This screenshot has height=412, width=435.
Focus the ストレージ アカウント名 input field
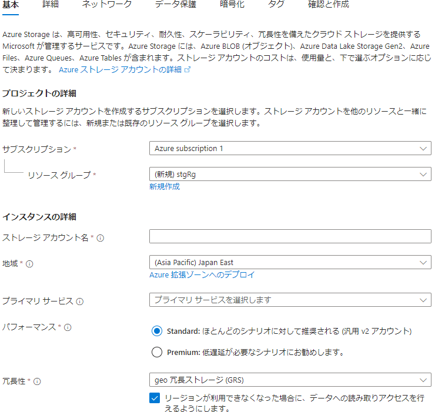[290, 236]
